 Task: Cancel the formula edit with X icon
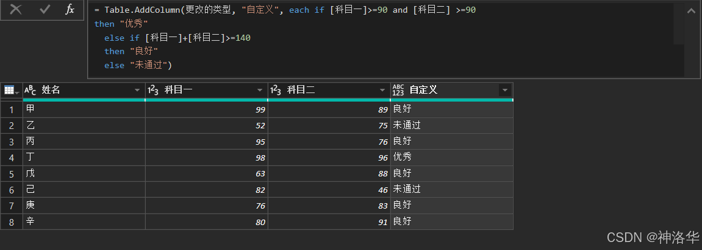(x=16, y=9)
